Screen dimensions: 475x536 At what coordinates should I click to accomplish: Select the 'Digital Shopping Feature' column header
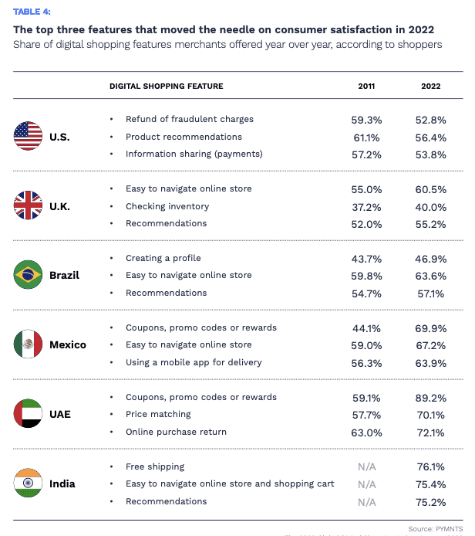[x=166, y=87]
